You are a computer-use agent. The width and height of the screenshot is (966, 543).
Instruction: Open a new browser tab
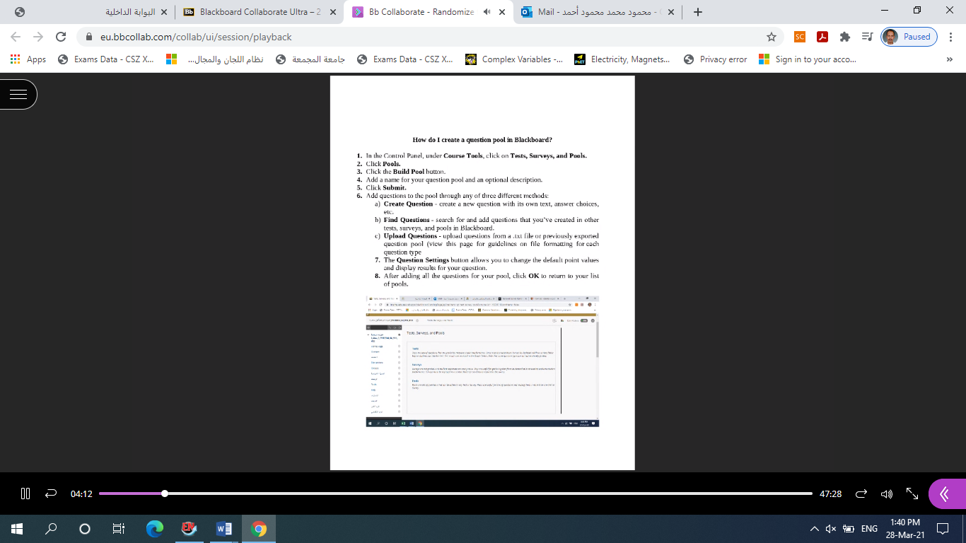tap(698, 12)
